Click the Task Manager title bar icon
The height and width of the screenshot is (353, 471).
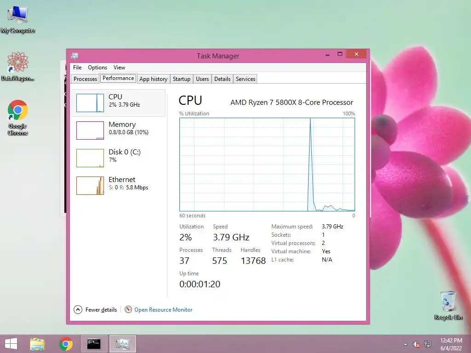[75, 56]
